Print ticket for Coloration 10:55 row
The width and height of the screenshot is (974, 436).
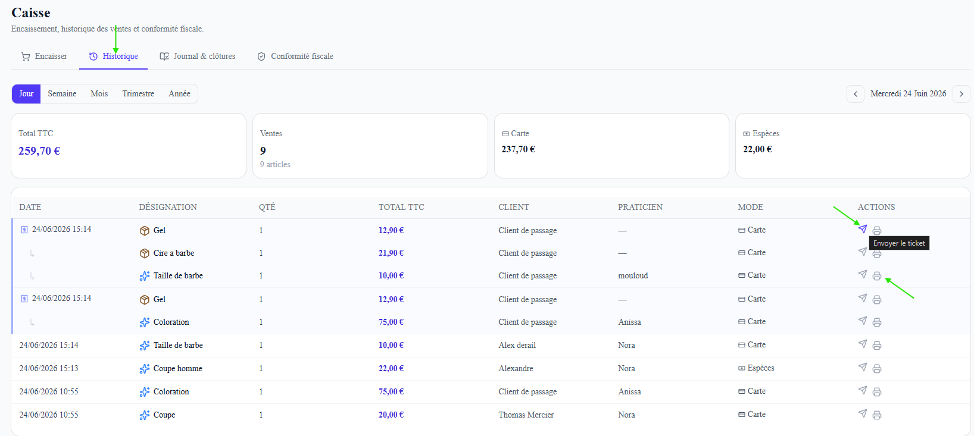click(877, 392)
